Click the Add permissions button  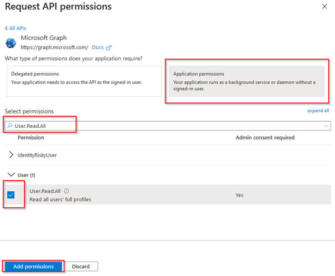point(33,266)
